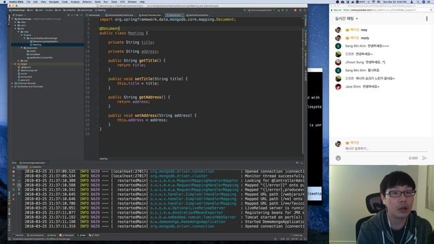
Task: Expand the target folder in the project tree
Action: pos(15,64)
